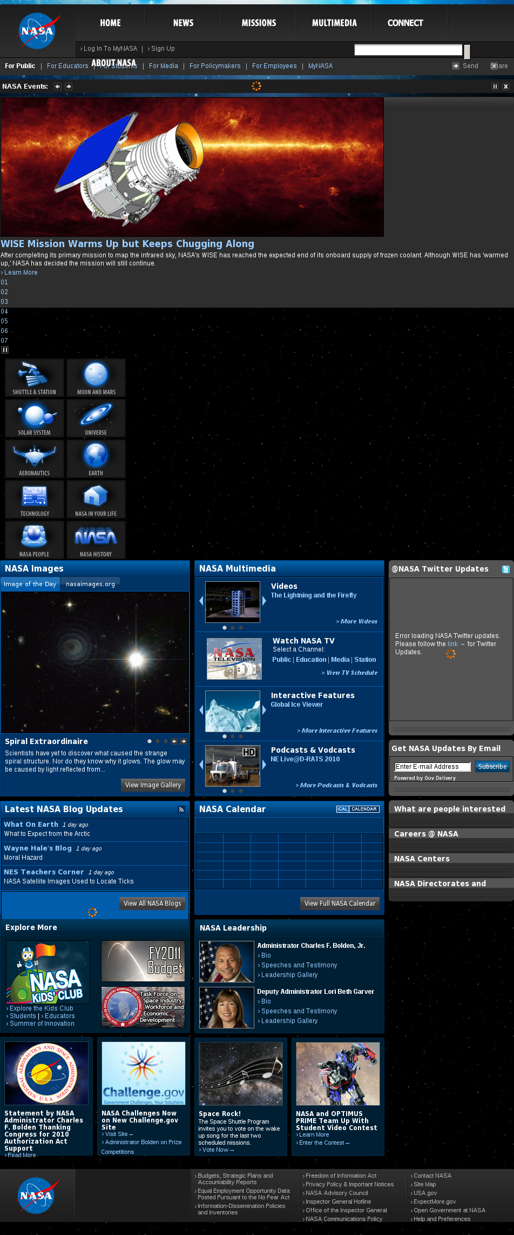The width and height of the screenshot is (514, 1235).
Task: Open WISE Mission Warms Up headline
Action: (127, 244)
